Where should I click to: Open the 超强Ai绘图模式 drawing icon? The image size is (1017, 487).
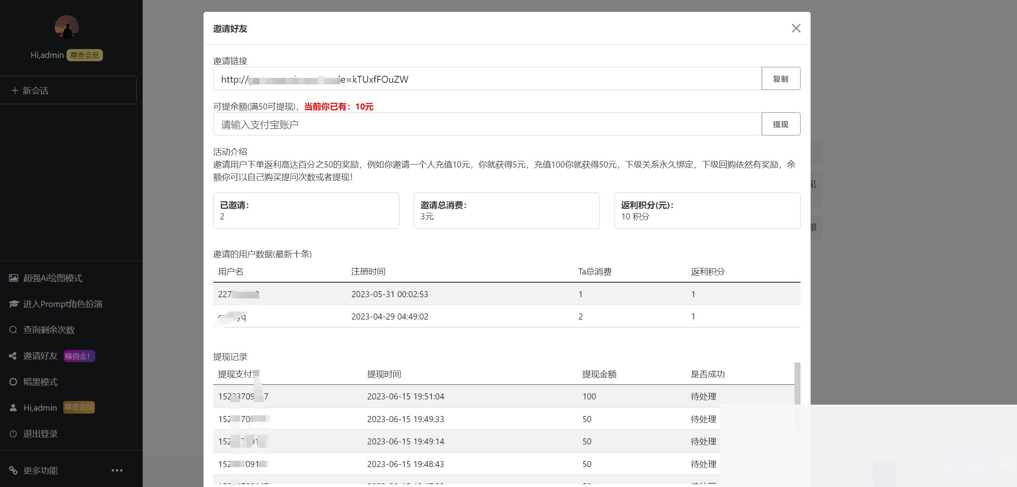(x=13, y=278)
